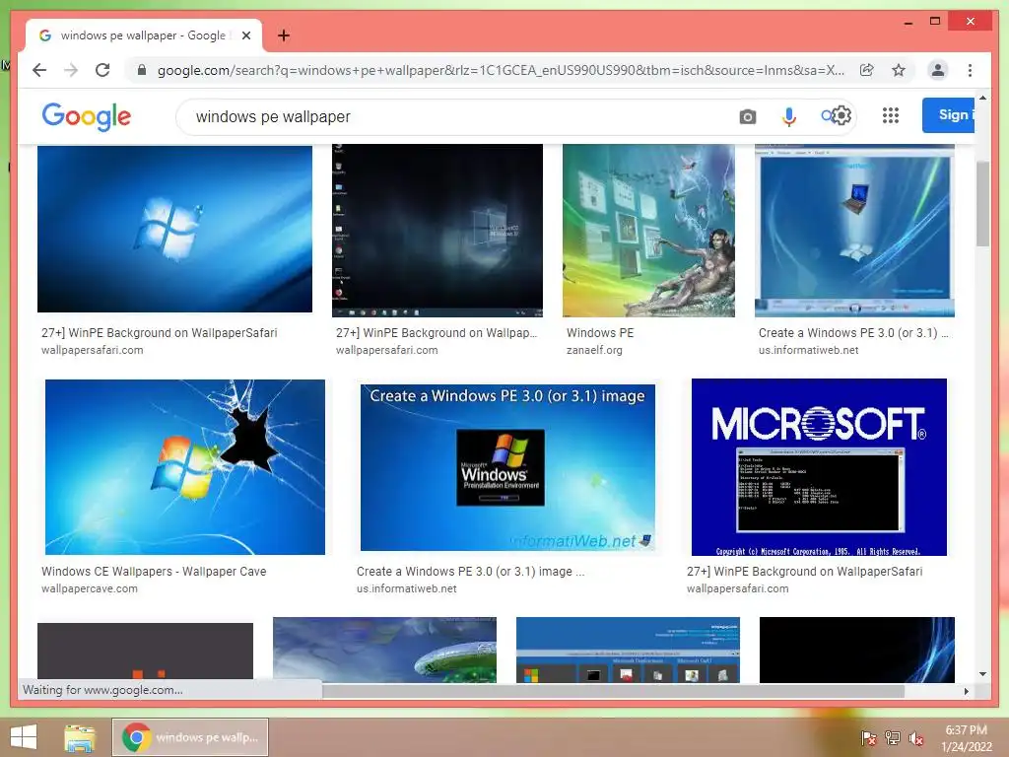Open the zanaelf.org source link
Image resolution: width=1009 pixels, height=757 pixels.
click(594, 350)
